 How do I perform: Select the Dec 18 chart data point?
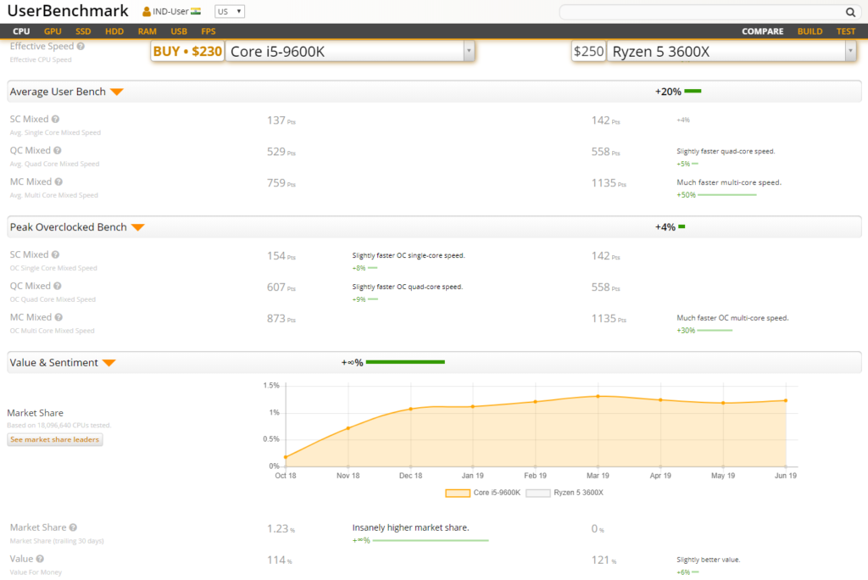click(411, 410)
